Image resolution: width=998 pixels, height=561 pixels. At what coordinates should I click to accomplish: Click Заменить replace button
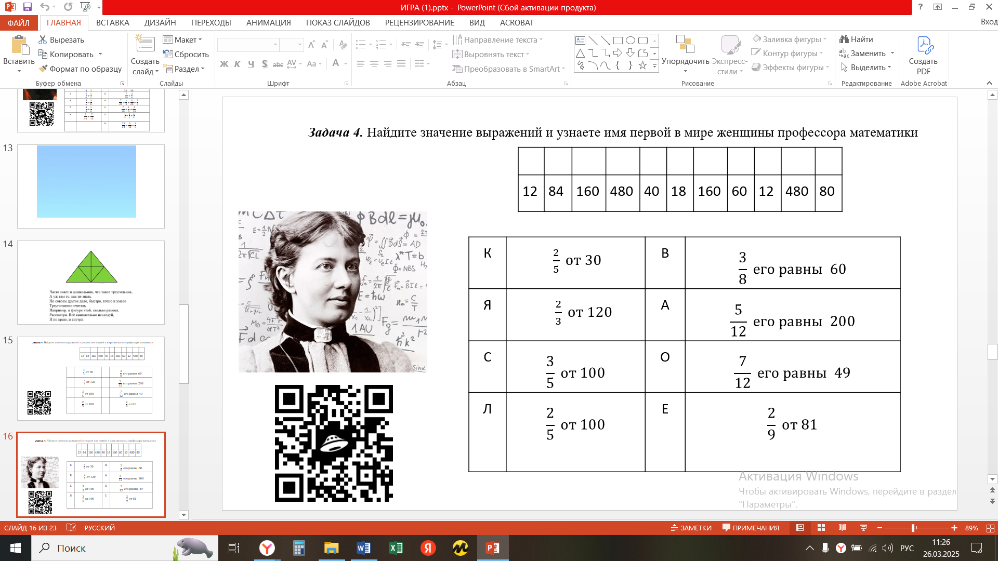point(866,54)
